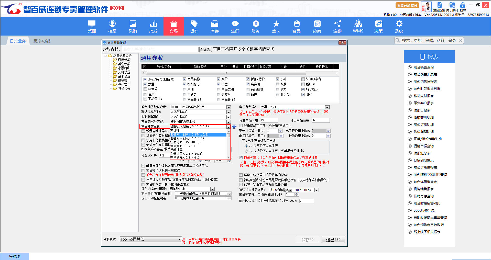Open the 档案 archives module

click(112, 27)
